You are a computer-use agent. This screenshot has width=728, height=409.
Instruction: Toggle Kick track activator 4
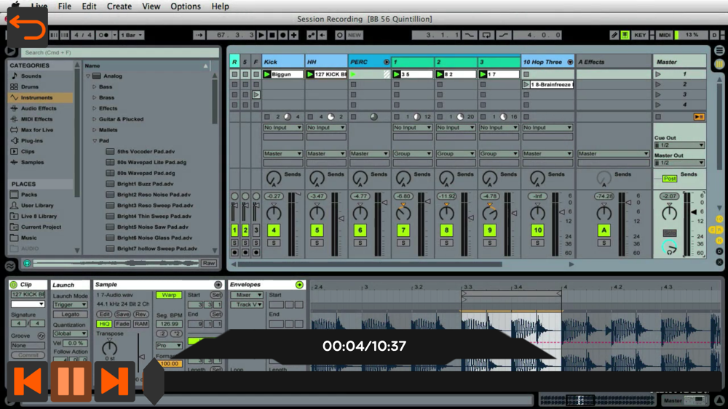coord(274,230)
